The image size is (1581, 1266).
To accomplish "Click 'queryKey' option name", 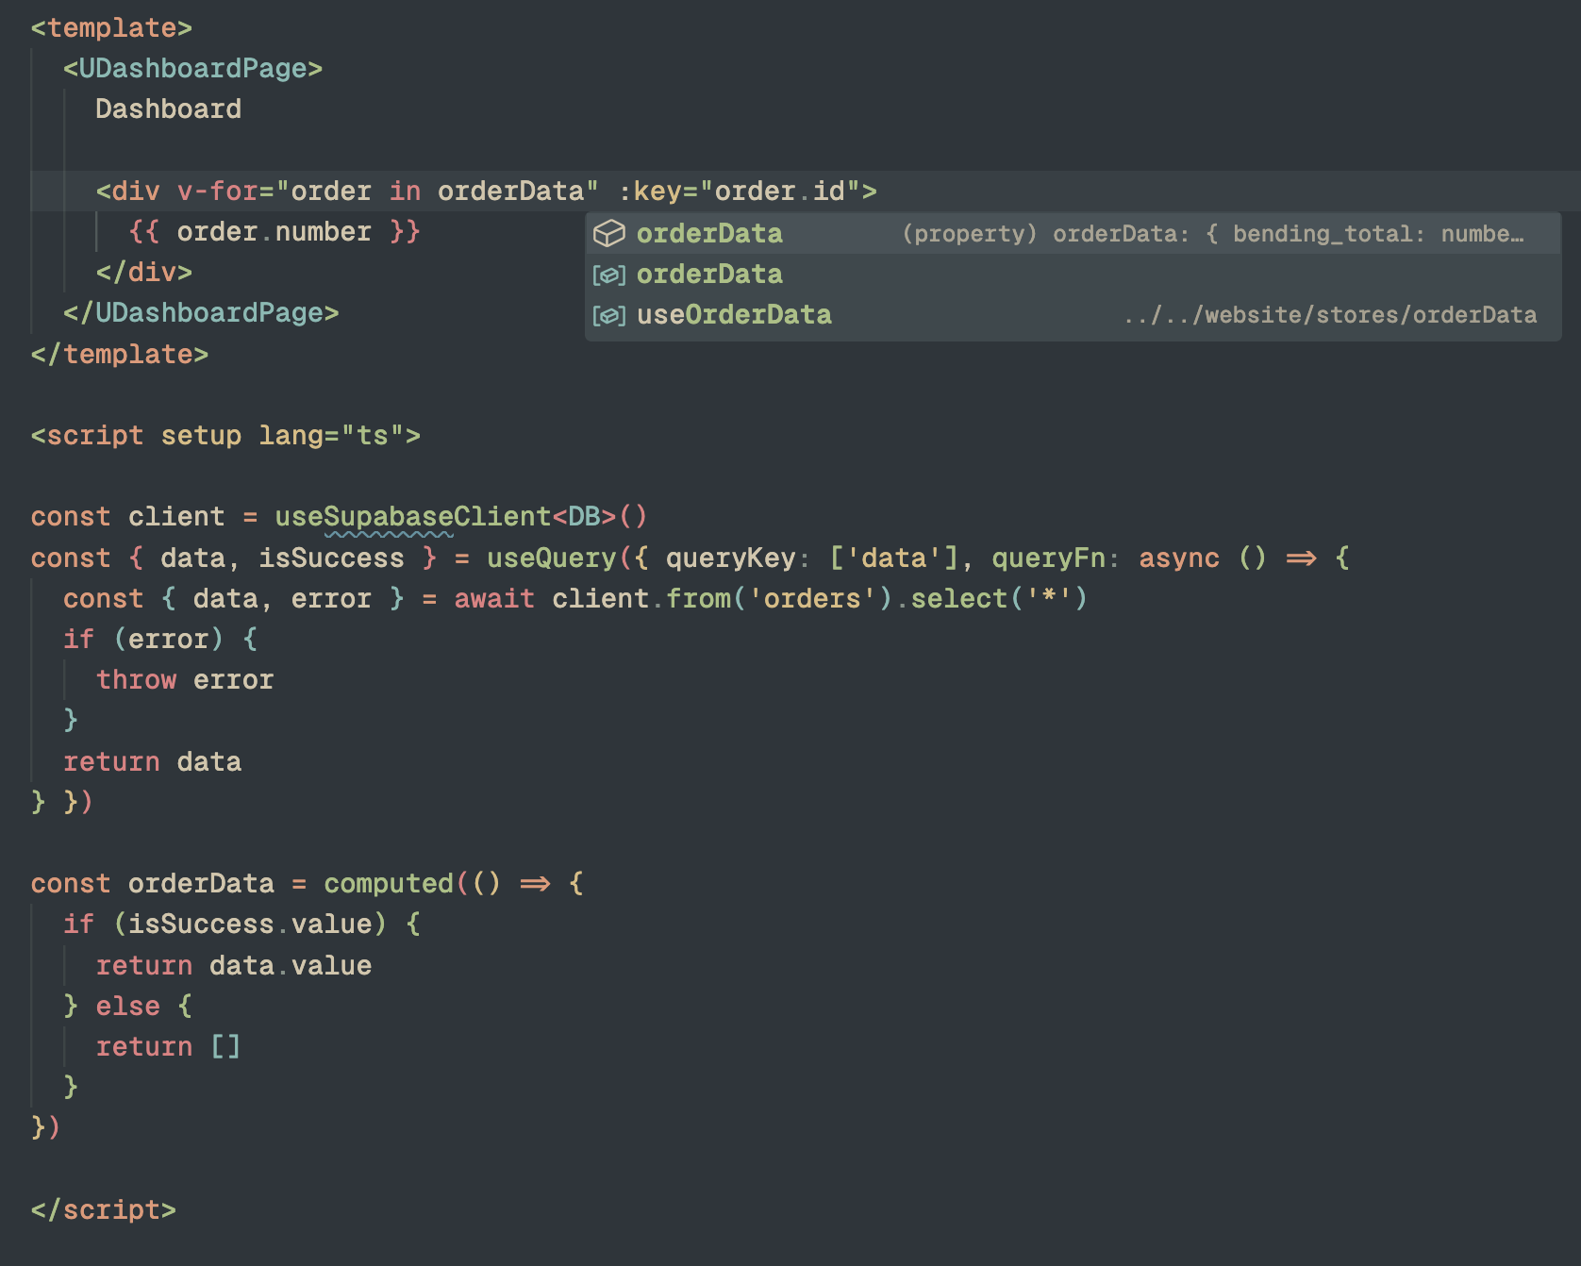I will pyautogui.click(x=731, y=558).
